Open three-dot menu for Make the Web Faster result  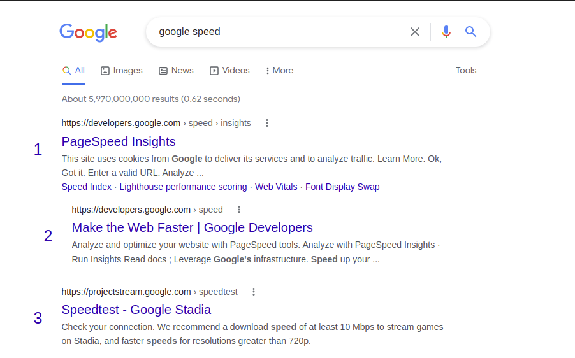point(239,210)
